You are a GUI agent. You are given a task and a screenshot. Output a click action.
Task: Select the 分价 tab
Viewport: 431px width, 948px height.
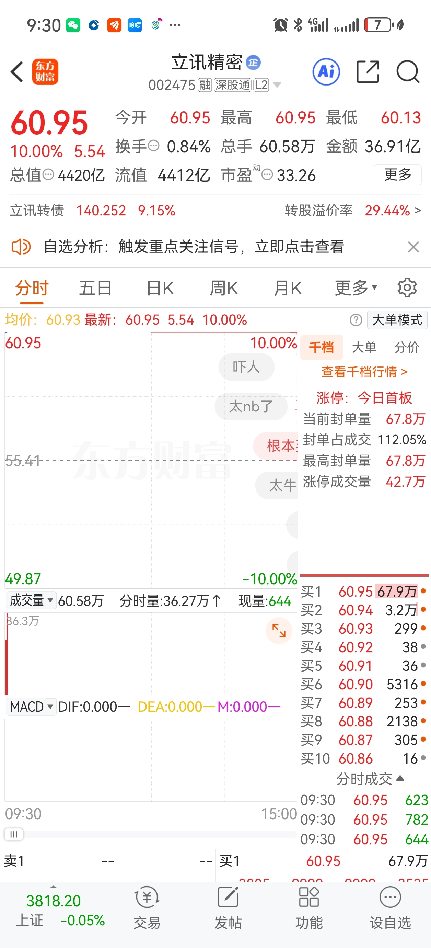tap(407, 347)
